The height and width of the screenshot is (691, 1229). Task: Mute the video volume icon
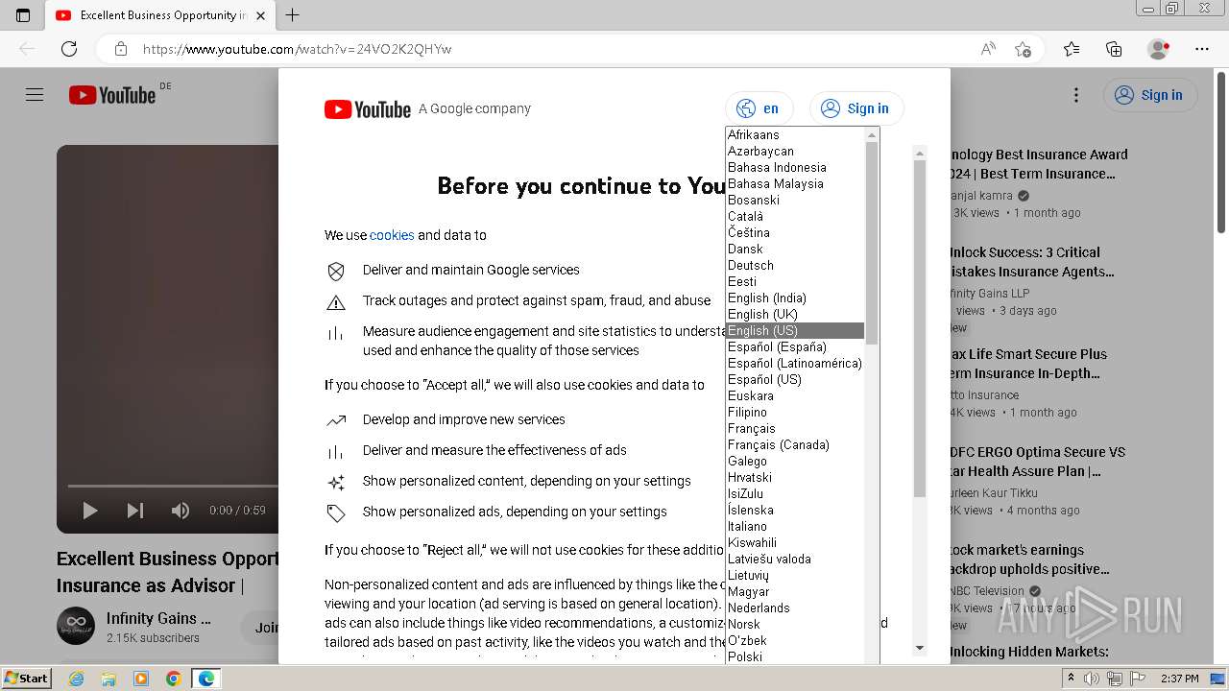point(181,511)
